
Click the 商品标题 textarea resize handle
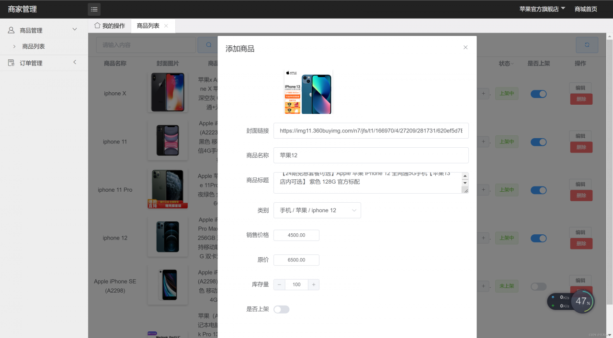(465, 190)
